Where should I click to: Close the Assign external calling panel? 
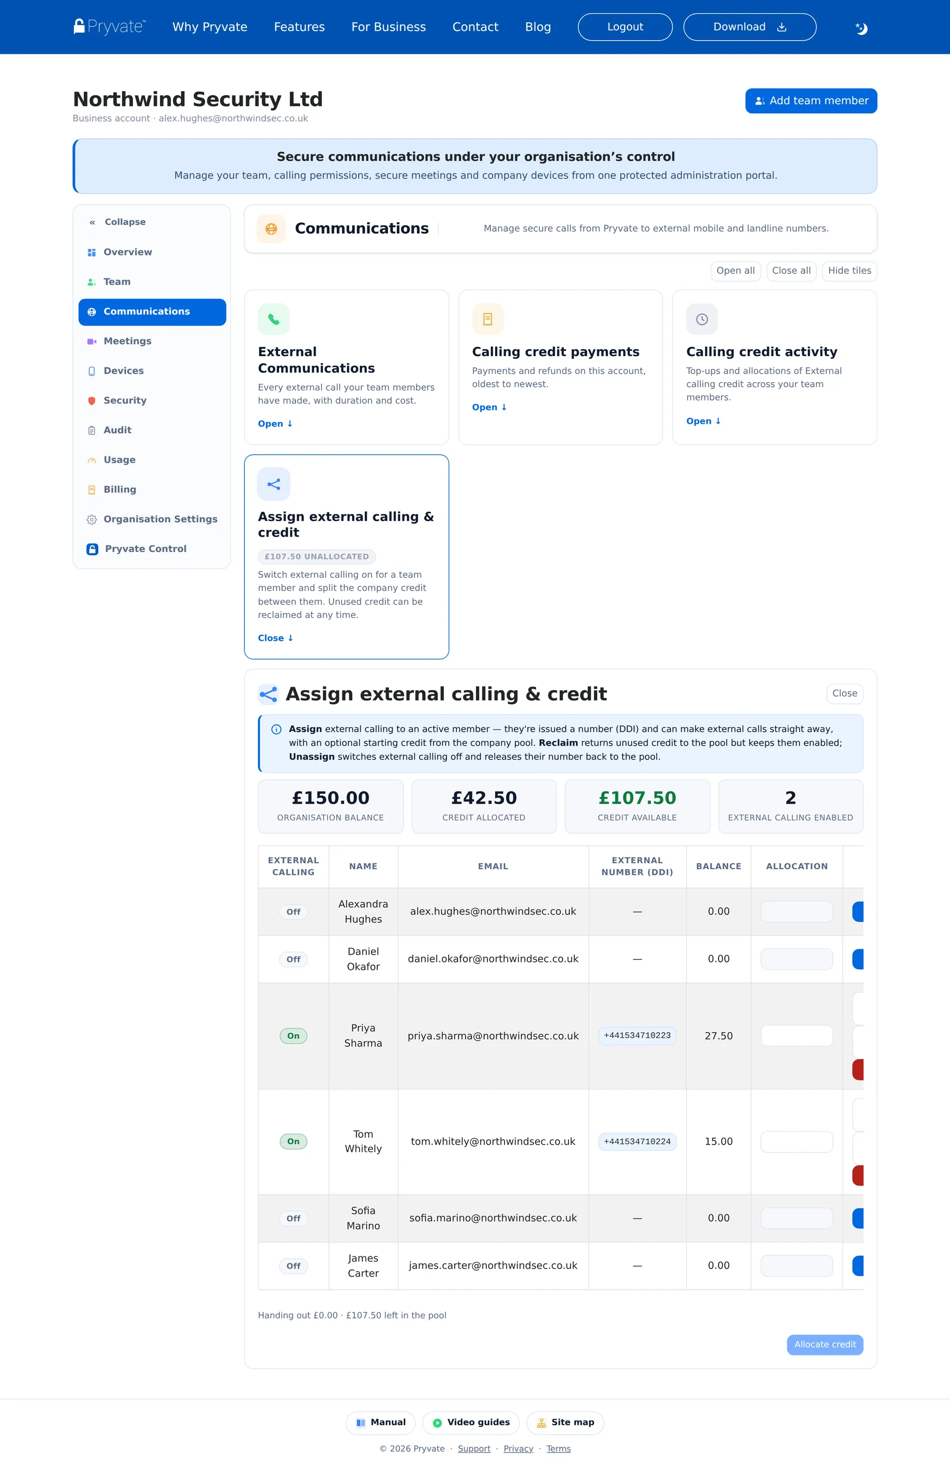(844, 693)
